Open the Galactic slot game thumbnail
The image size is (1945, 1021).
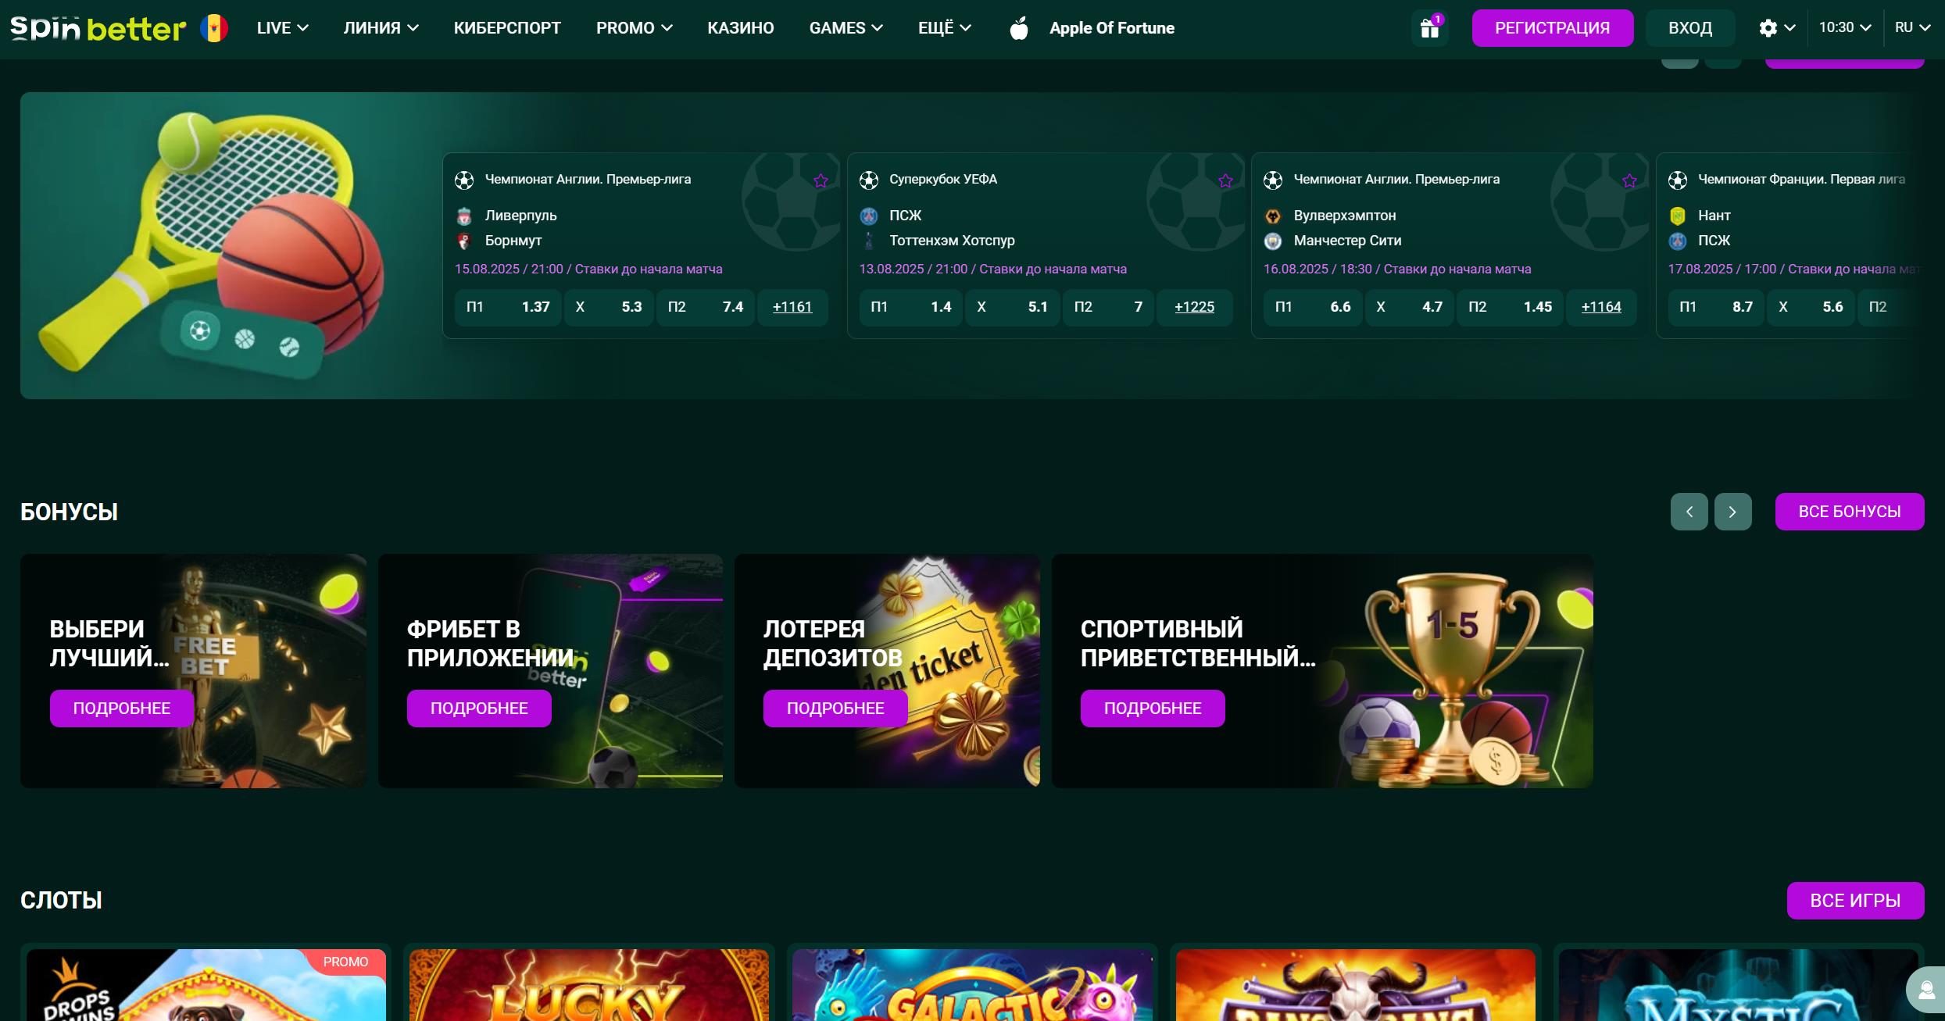(x=972, y=985)
